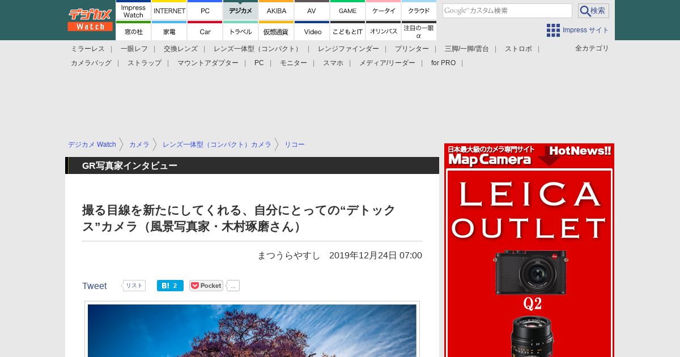Image resolution: width=680 pixels, height=357 pixels.
Task: Go to ミラーレス category
Action: [x=88, y=49]
